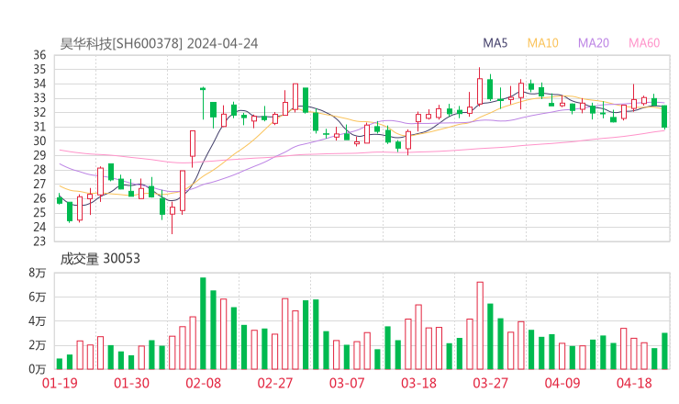Click the MA10 legend label
Screen dimensions: 679x404
click(x=542, y=43)
